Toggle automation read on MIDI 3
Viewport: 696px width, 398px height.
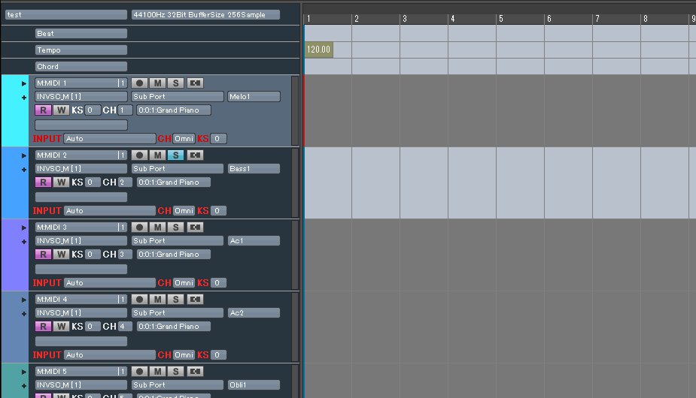click(x=43, y=255)
